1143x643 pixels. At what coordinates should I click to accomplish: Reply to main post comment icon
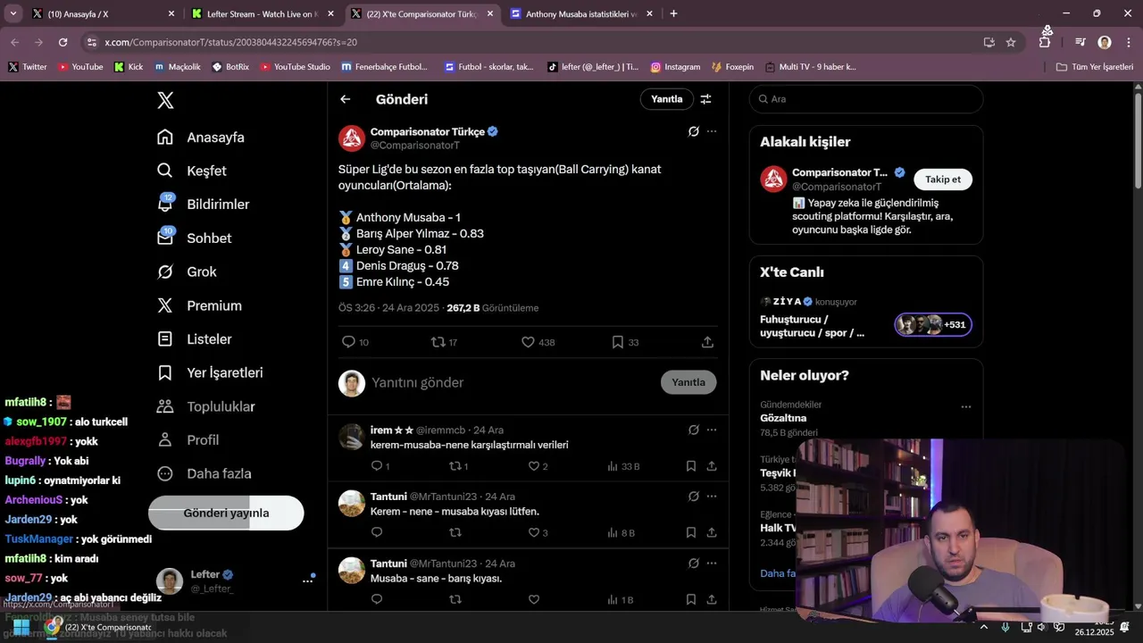349,342
